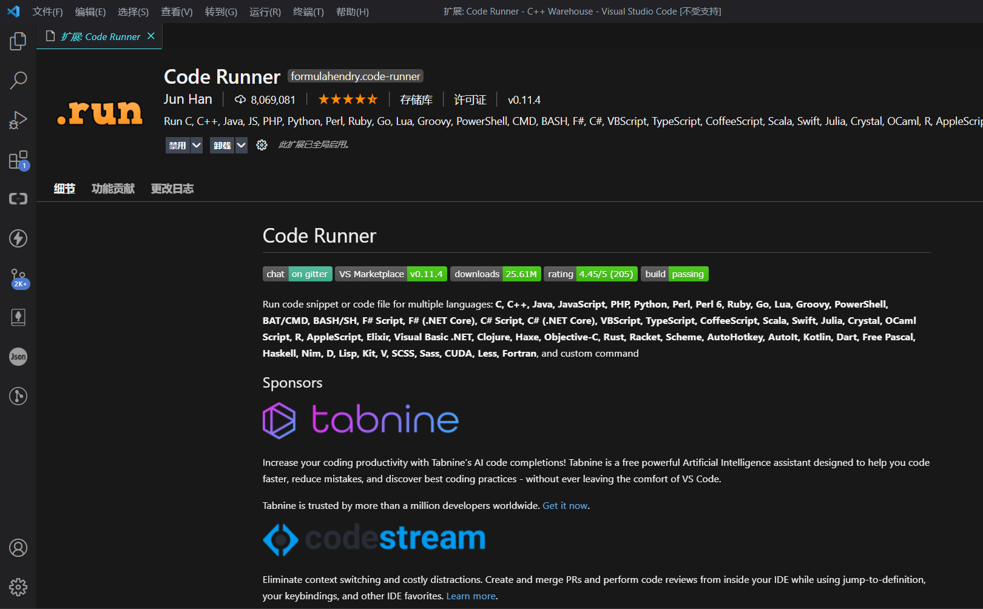Open the 运行(R) menu
This screenshot has height=609, width=983.
coord(265,12)
